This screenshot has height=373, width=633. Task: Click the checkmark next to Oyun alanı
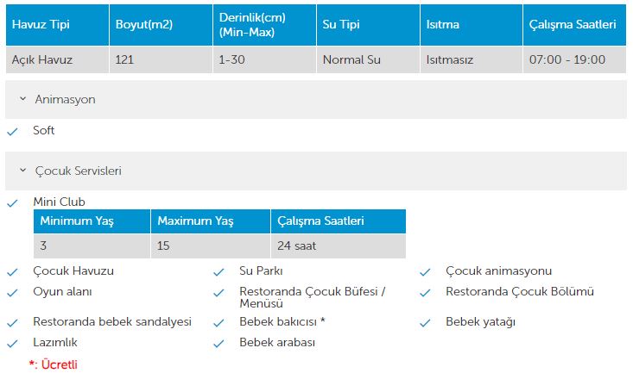(x=11, y=293)
